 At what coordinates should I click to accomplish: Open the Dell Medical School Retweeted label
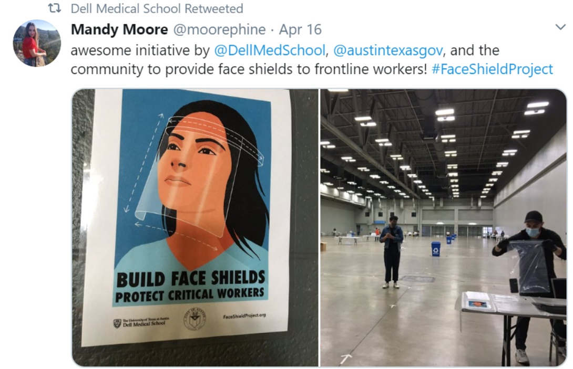point(157,8)
